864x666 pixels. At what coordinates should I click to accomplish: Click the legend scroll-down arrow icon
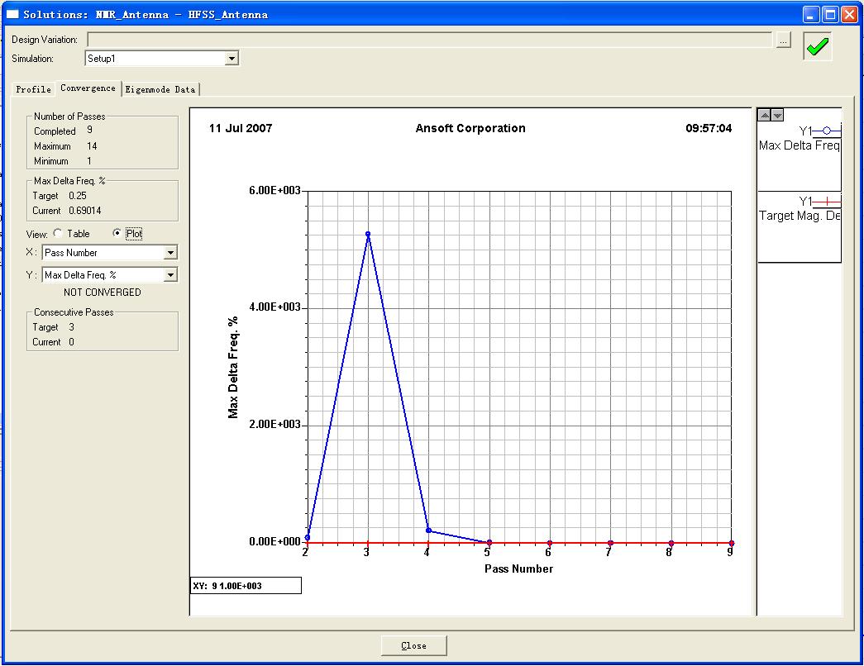777,115
